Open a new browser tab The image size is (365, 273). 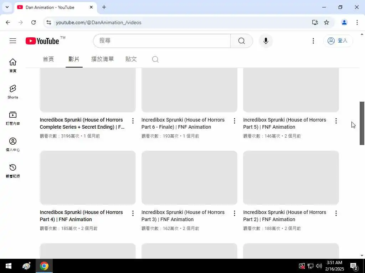click(x=104, y=7)
